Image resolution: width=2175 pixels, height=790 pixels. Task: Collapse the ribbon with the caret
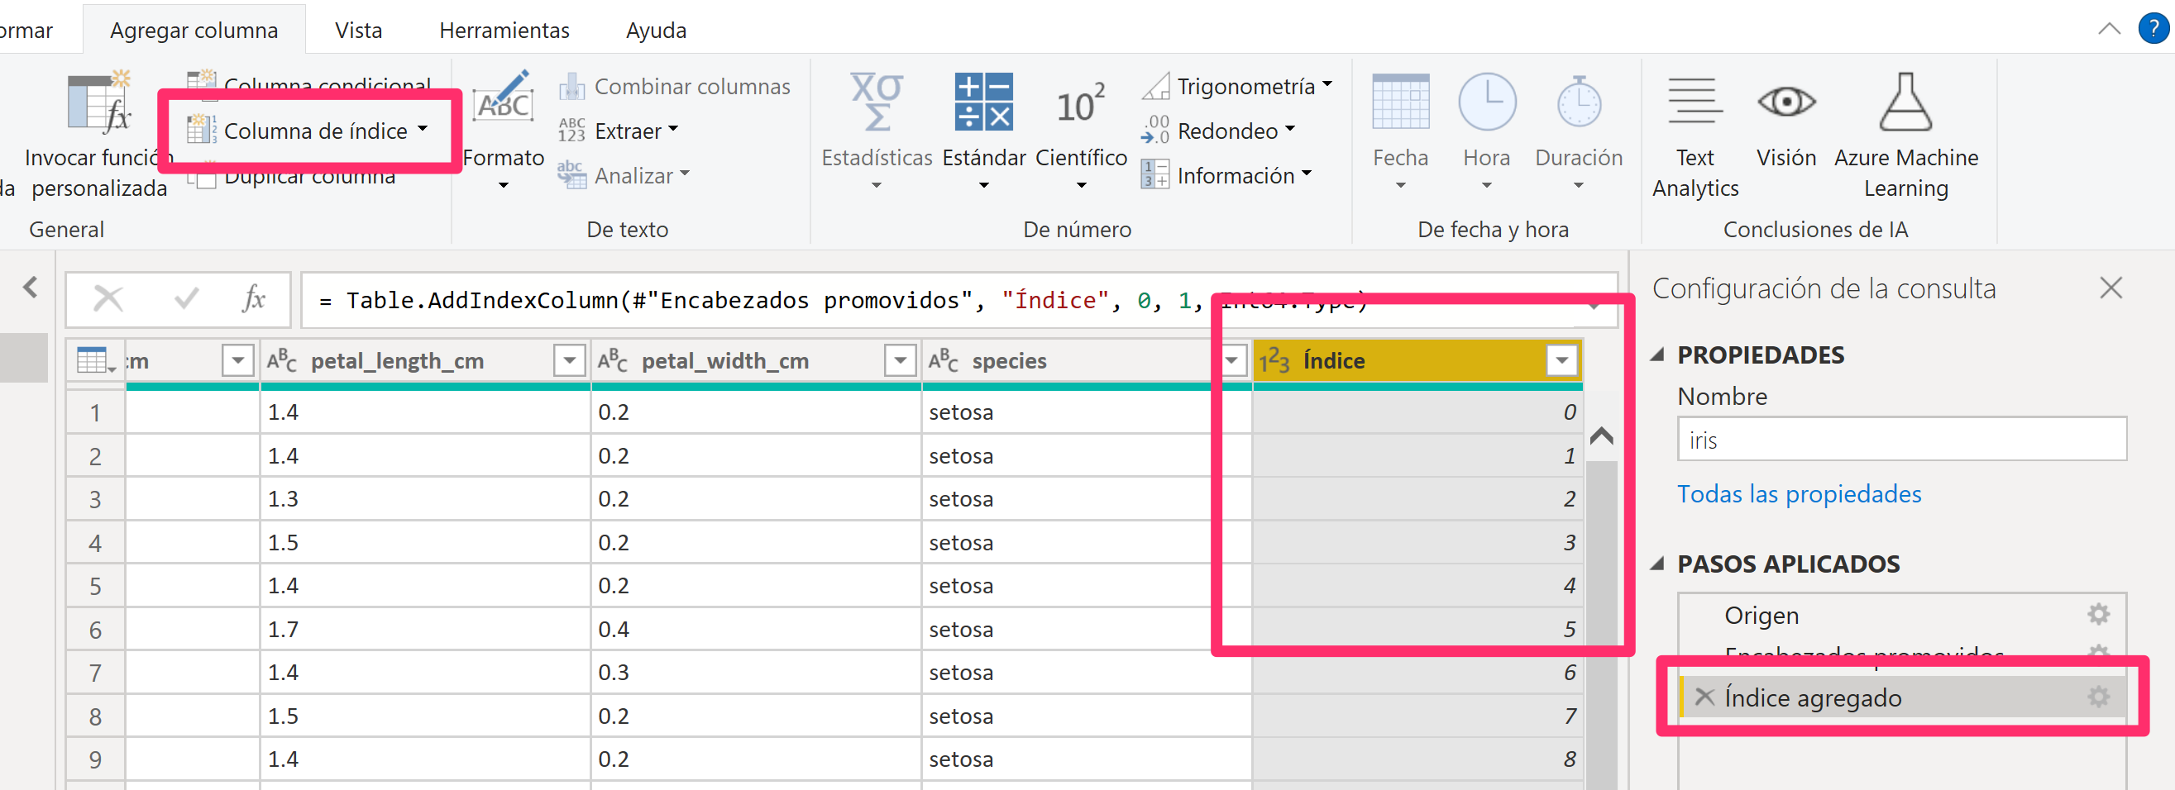pos(2109,29)
